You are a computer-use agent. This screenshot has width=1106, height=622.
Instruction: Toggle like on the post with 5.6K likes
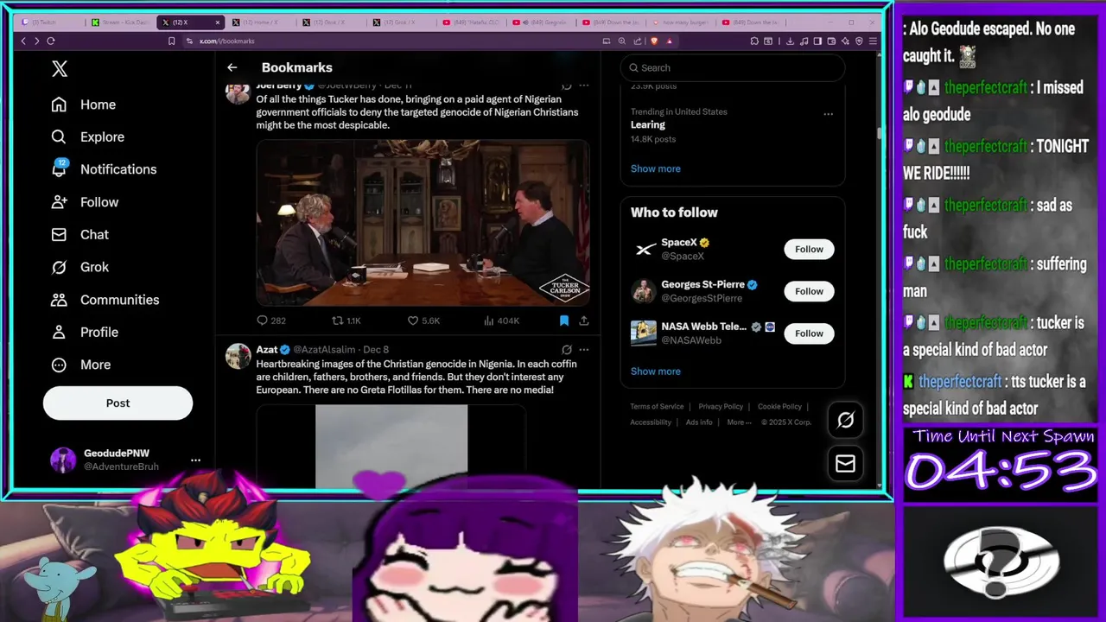point(423,321)
